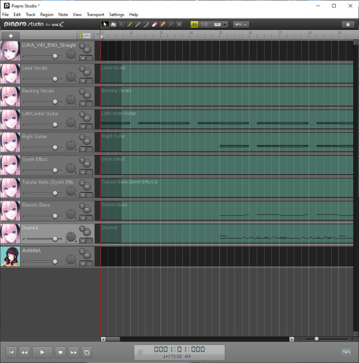
Task: Solo the Drumkit track
Action: [x=82, y=229]
